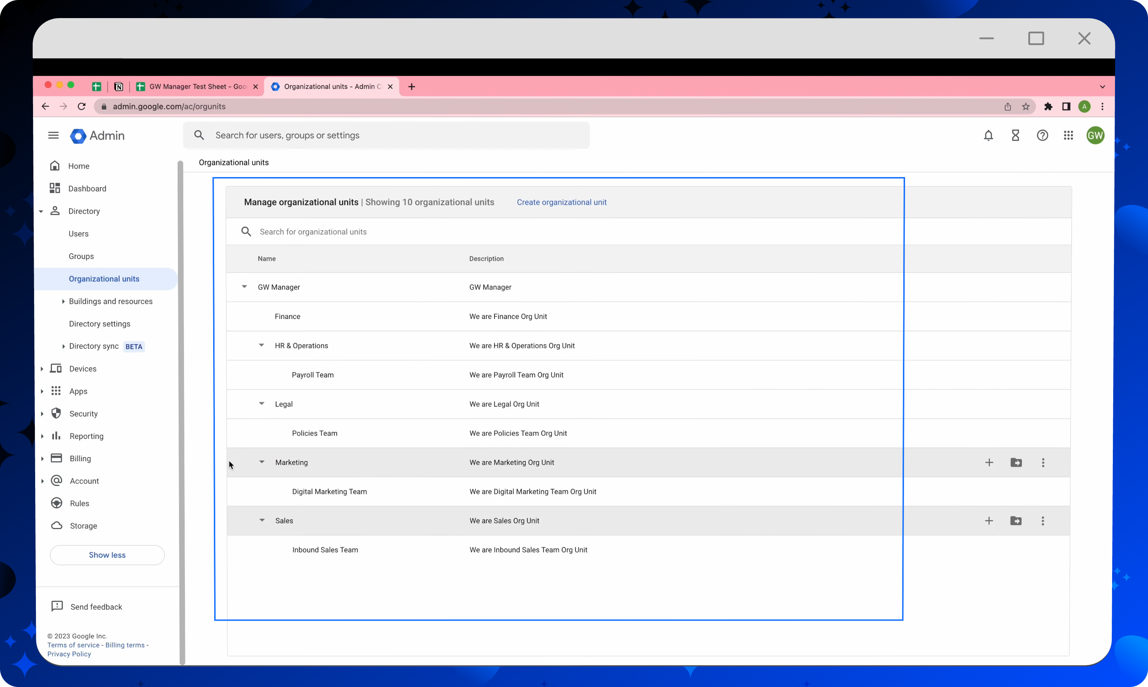Expand the Security sidebar section

click(42, 414)
